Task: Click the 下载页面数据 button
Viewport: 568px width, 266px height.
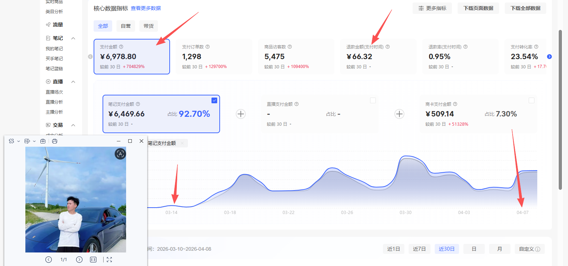Action: pyautogui.click(x=478, y=8)
